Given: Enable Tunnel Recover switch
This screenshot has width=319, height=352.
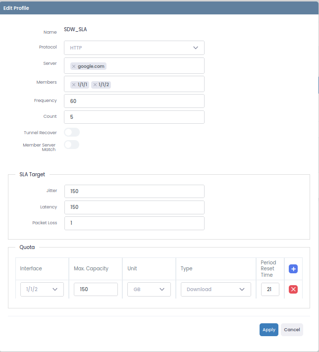Looking at the screenshot, I should pos(72,132).
